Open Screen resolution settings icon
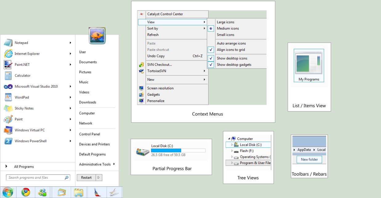381x198 pixels. 141,88
